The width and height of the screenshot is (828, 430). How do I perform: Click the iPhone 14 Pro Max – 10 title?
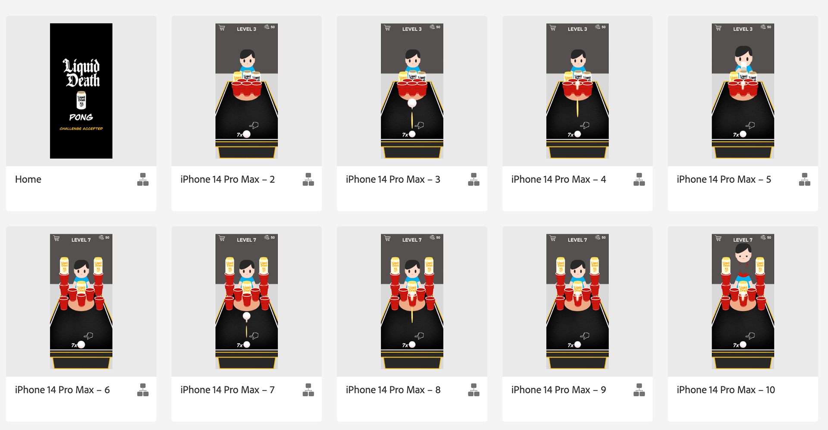click(726, 390)
